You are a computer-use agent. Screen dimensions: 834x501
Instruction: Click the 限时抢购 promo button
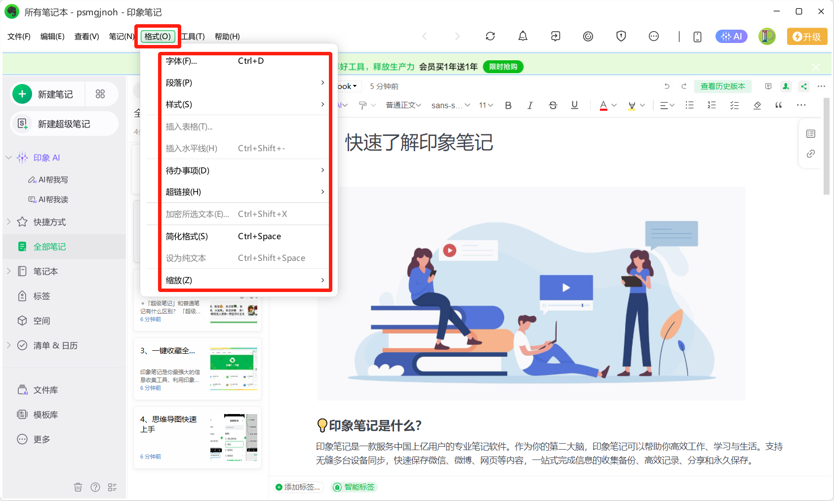tap(503, 67)
